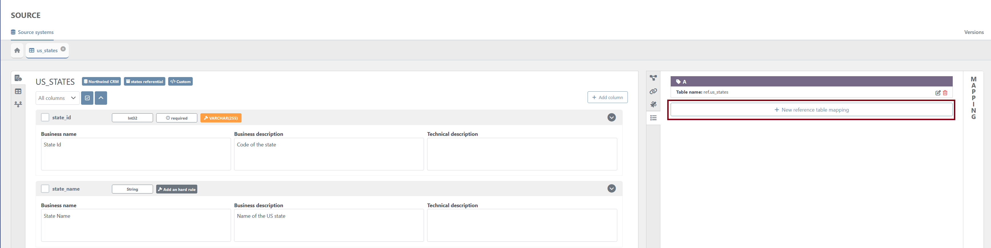Image resolution: width=991 pixels, height=248 pixels.
Task: Click the vertical MAPPING panel label
Action: (973, 98)
